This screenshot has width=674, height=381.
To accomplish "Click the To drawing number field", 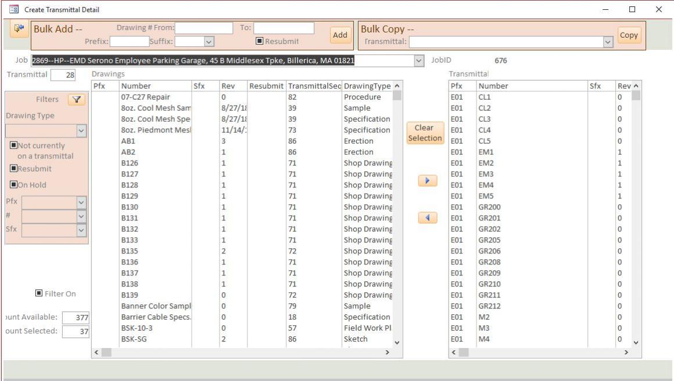I will pos(284,28).
